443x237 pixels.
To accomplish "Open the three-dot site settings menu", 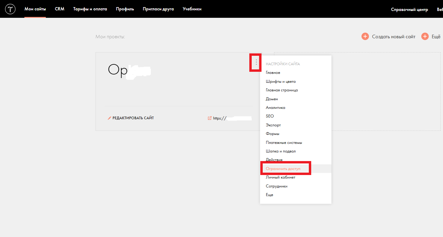I will point(256,62).
